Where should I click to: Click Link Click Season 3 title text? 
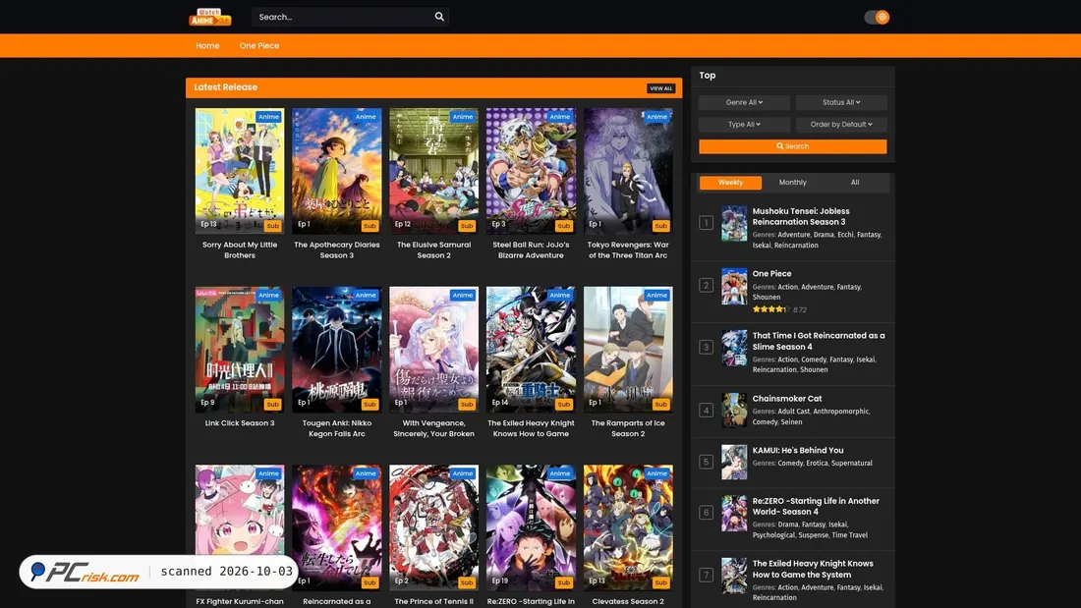[239, 423]
